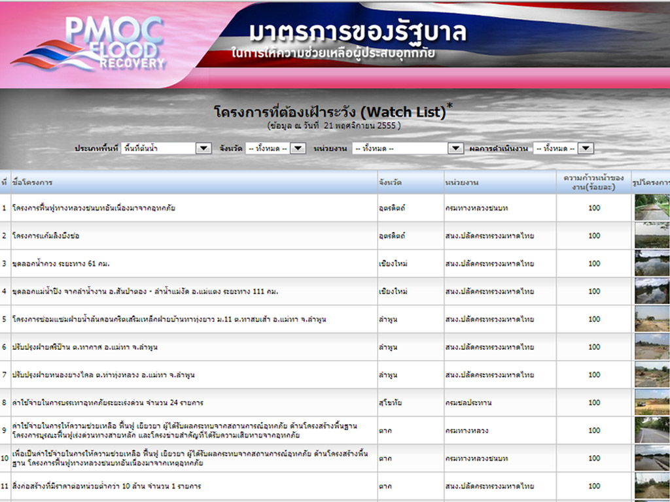670x502 pixels.
Task: Open the road photo thumbnail in row 9
Action: click(x=652, y=430)
